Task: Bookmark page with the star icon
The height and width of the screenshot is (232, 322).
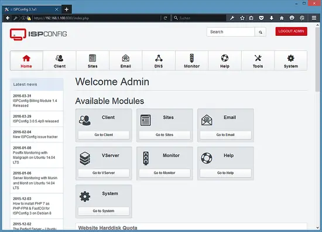Action: (242, 18)
